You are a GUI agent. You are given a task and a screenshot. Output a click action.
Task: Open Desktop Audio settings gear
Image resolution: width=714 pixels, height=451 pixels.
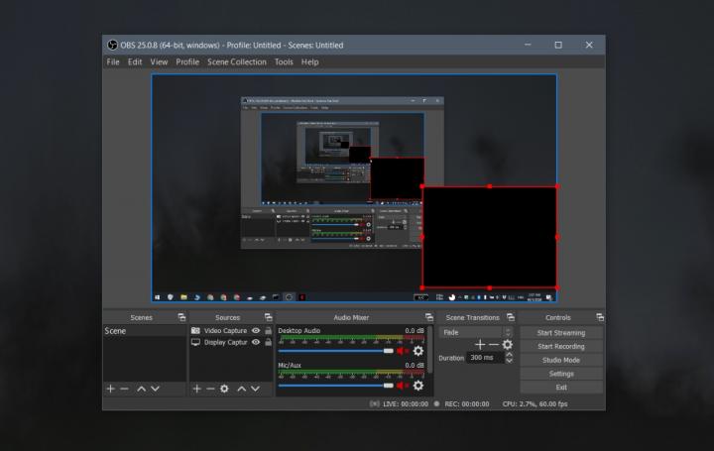coord(418,351)
